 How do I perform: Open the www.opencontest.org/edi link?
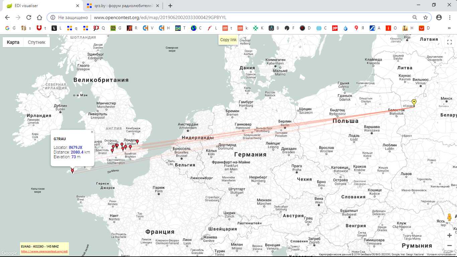coord(44,251)
